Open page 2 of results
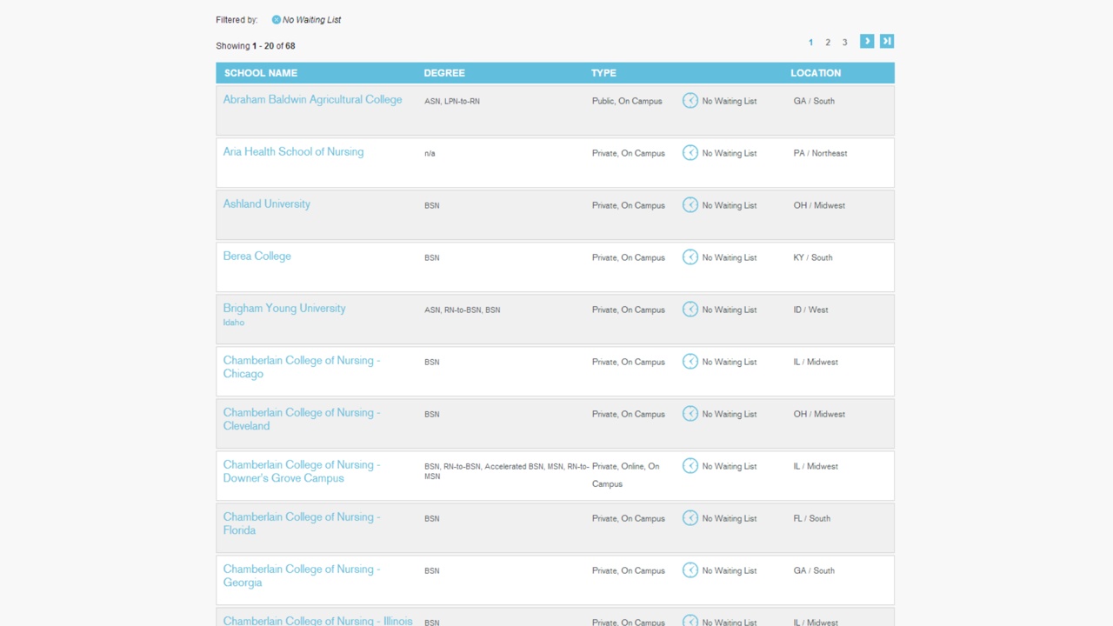 pyautogui.click(x=828, y=43)
